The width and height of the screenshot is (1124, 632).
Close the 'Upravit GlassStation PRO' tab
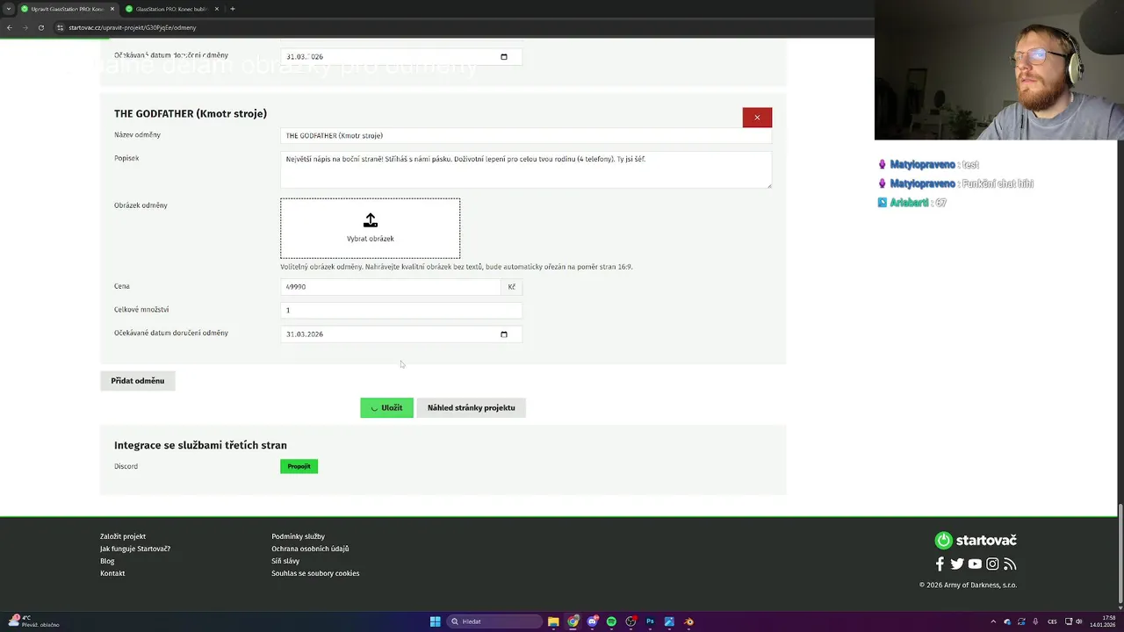point(112,9)
